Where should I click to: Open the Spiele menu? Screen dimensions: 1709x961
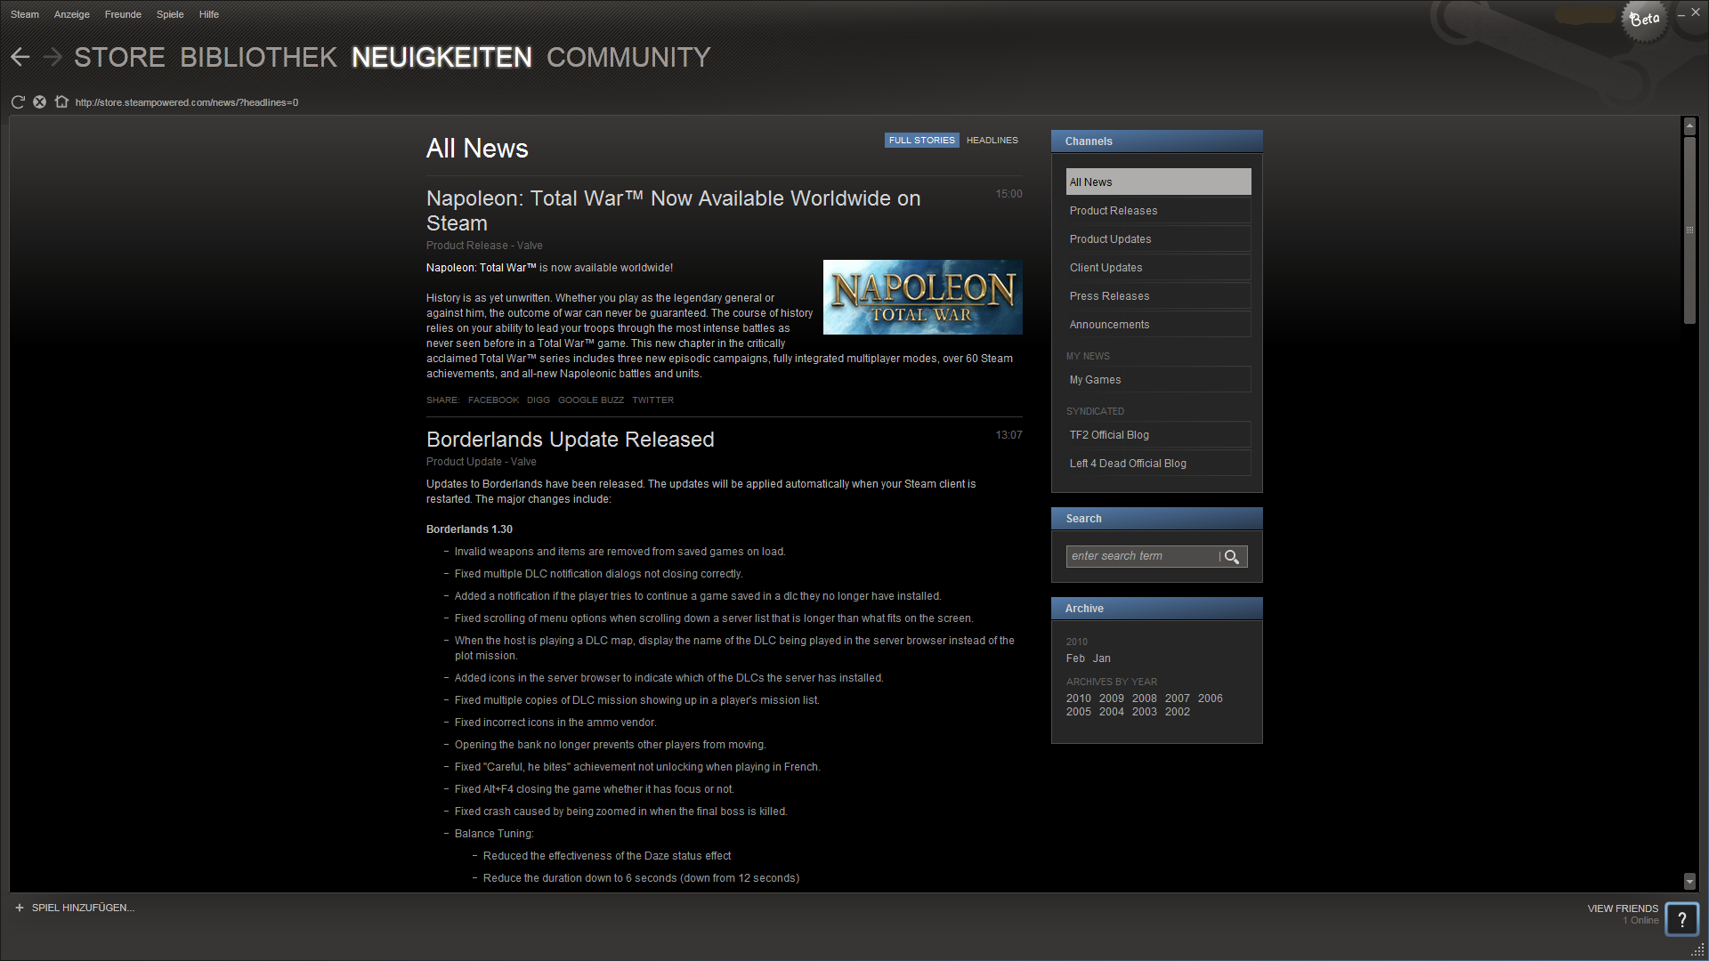pos(170,14)
